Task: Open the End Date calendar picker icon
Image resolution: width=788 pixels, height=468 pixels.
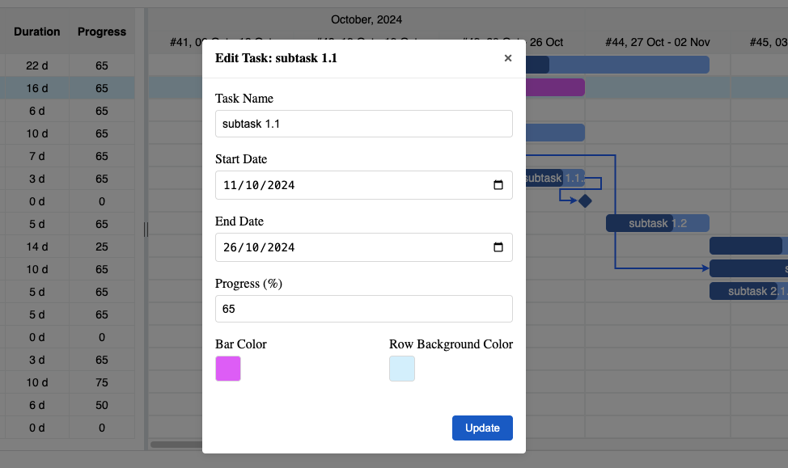Action: click(498, 247)
